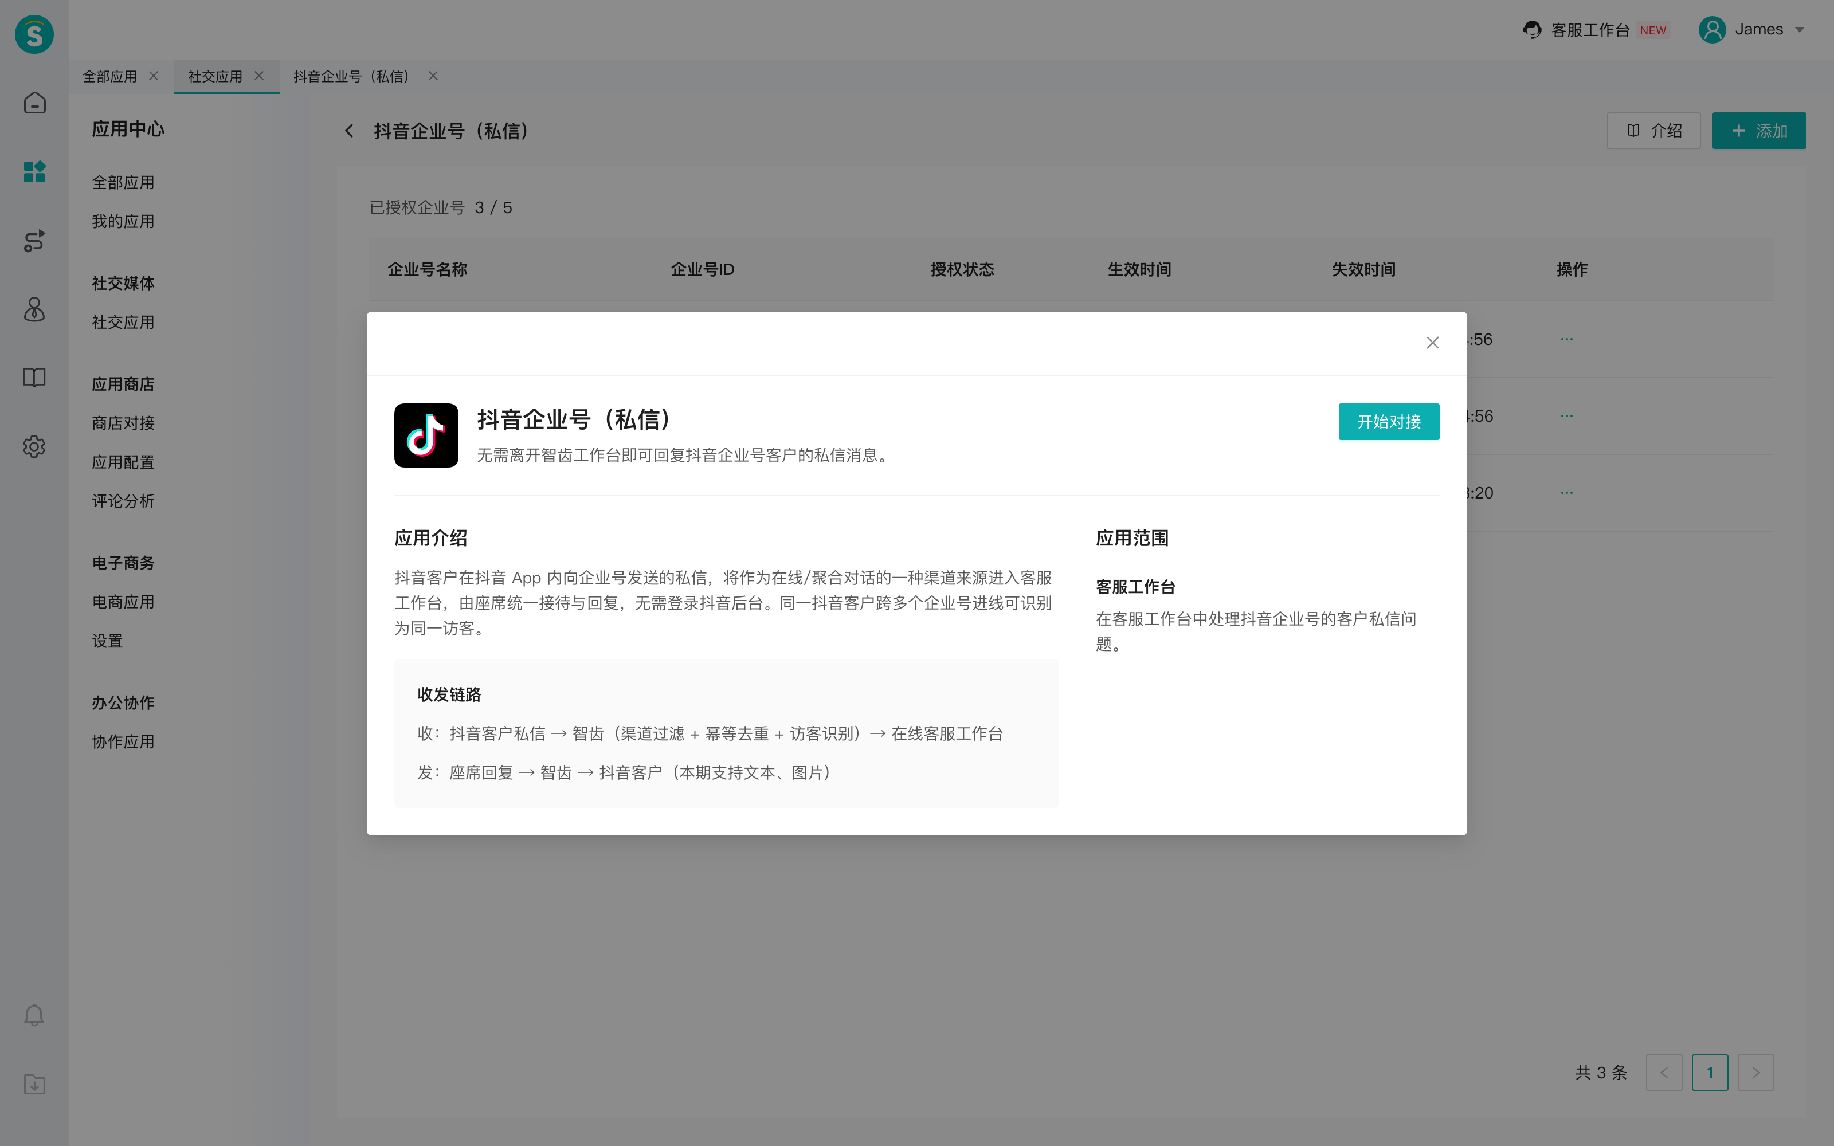
Task: Open 协作应用 in the sidebar
Action: pos(123,742)
